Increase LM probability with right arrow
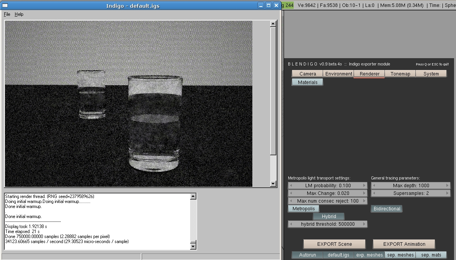 point(364,186)
